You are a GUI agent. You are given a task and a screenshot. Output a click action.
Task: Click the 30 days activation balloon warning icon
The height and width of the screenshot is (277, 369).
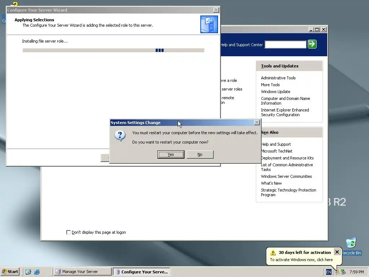273,253
